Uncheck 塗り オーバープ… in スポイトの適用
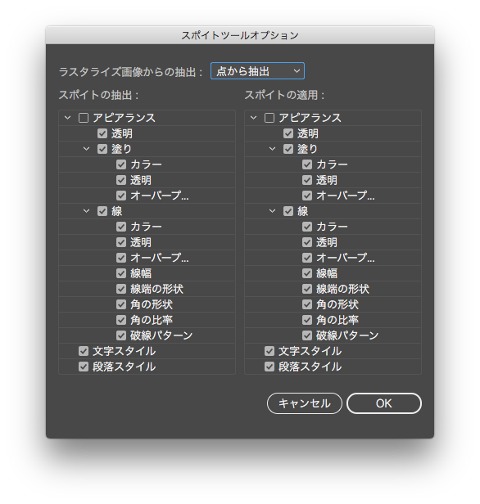 307,196
